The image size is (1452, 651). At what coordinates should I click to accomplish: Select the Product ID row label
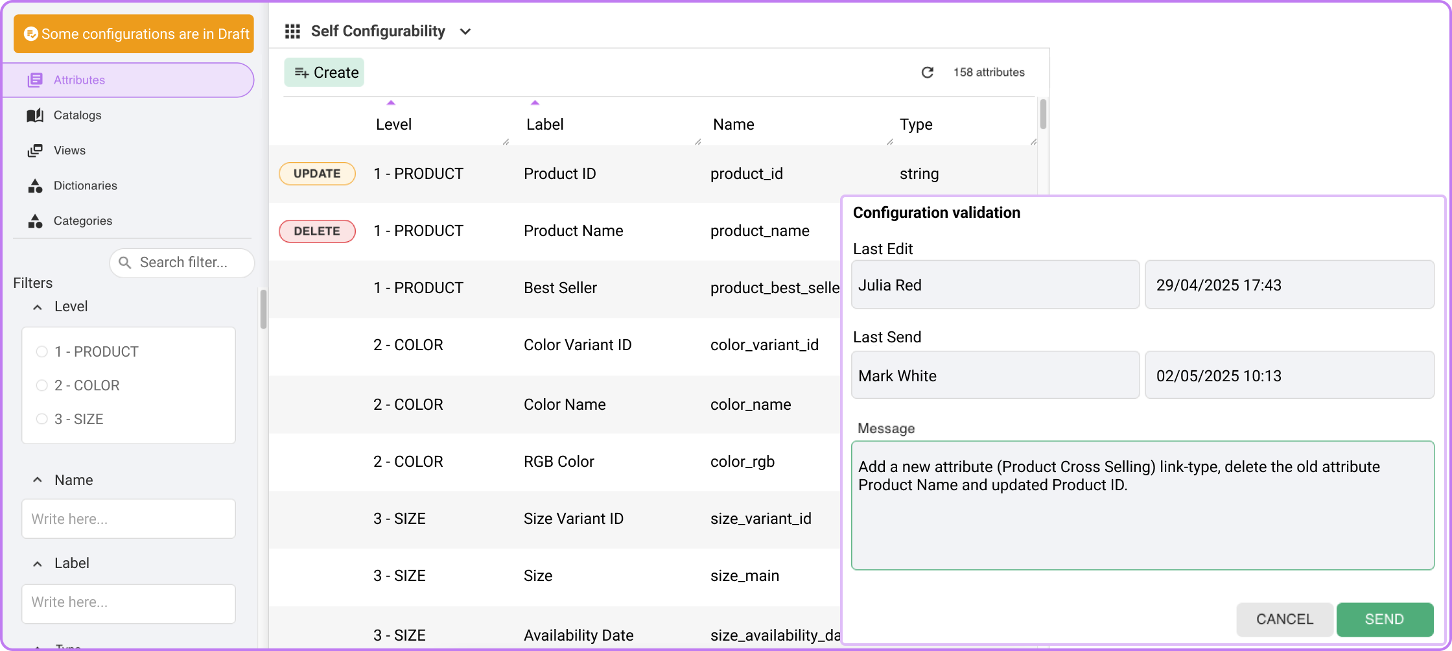coord(559,174)
